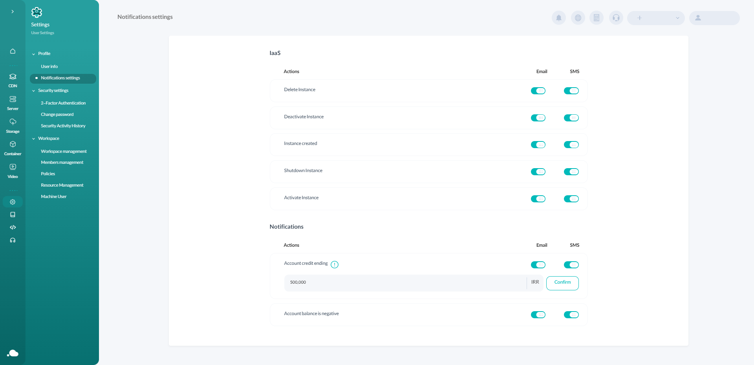Click the IaaS section heading
754x365 pixels.
coord(275,53)
